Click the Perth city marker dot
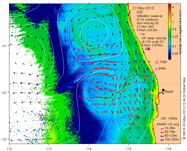This screenshot has height=151, width=187. click(x=163, y=90)
